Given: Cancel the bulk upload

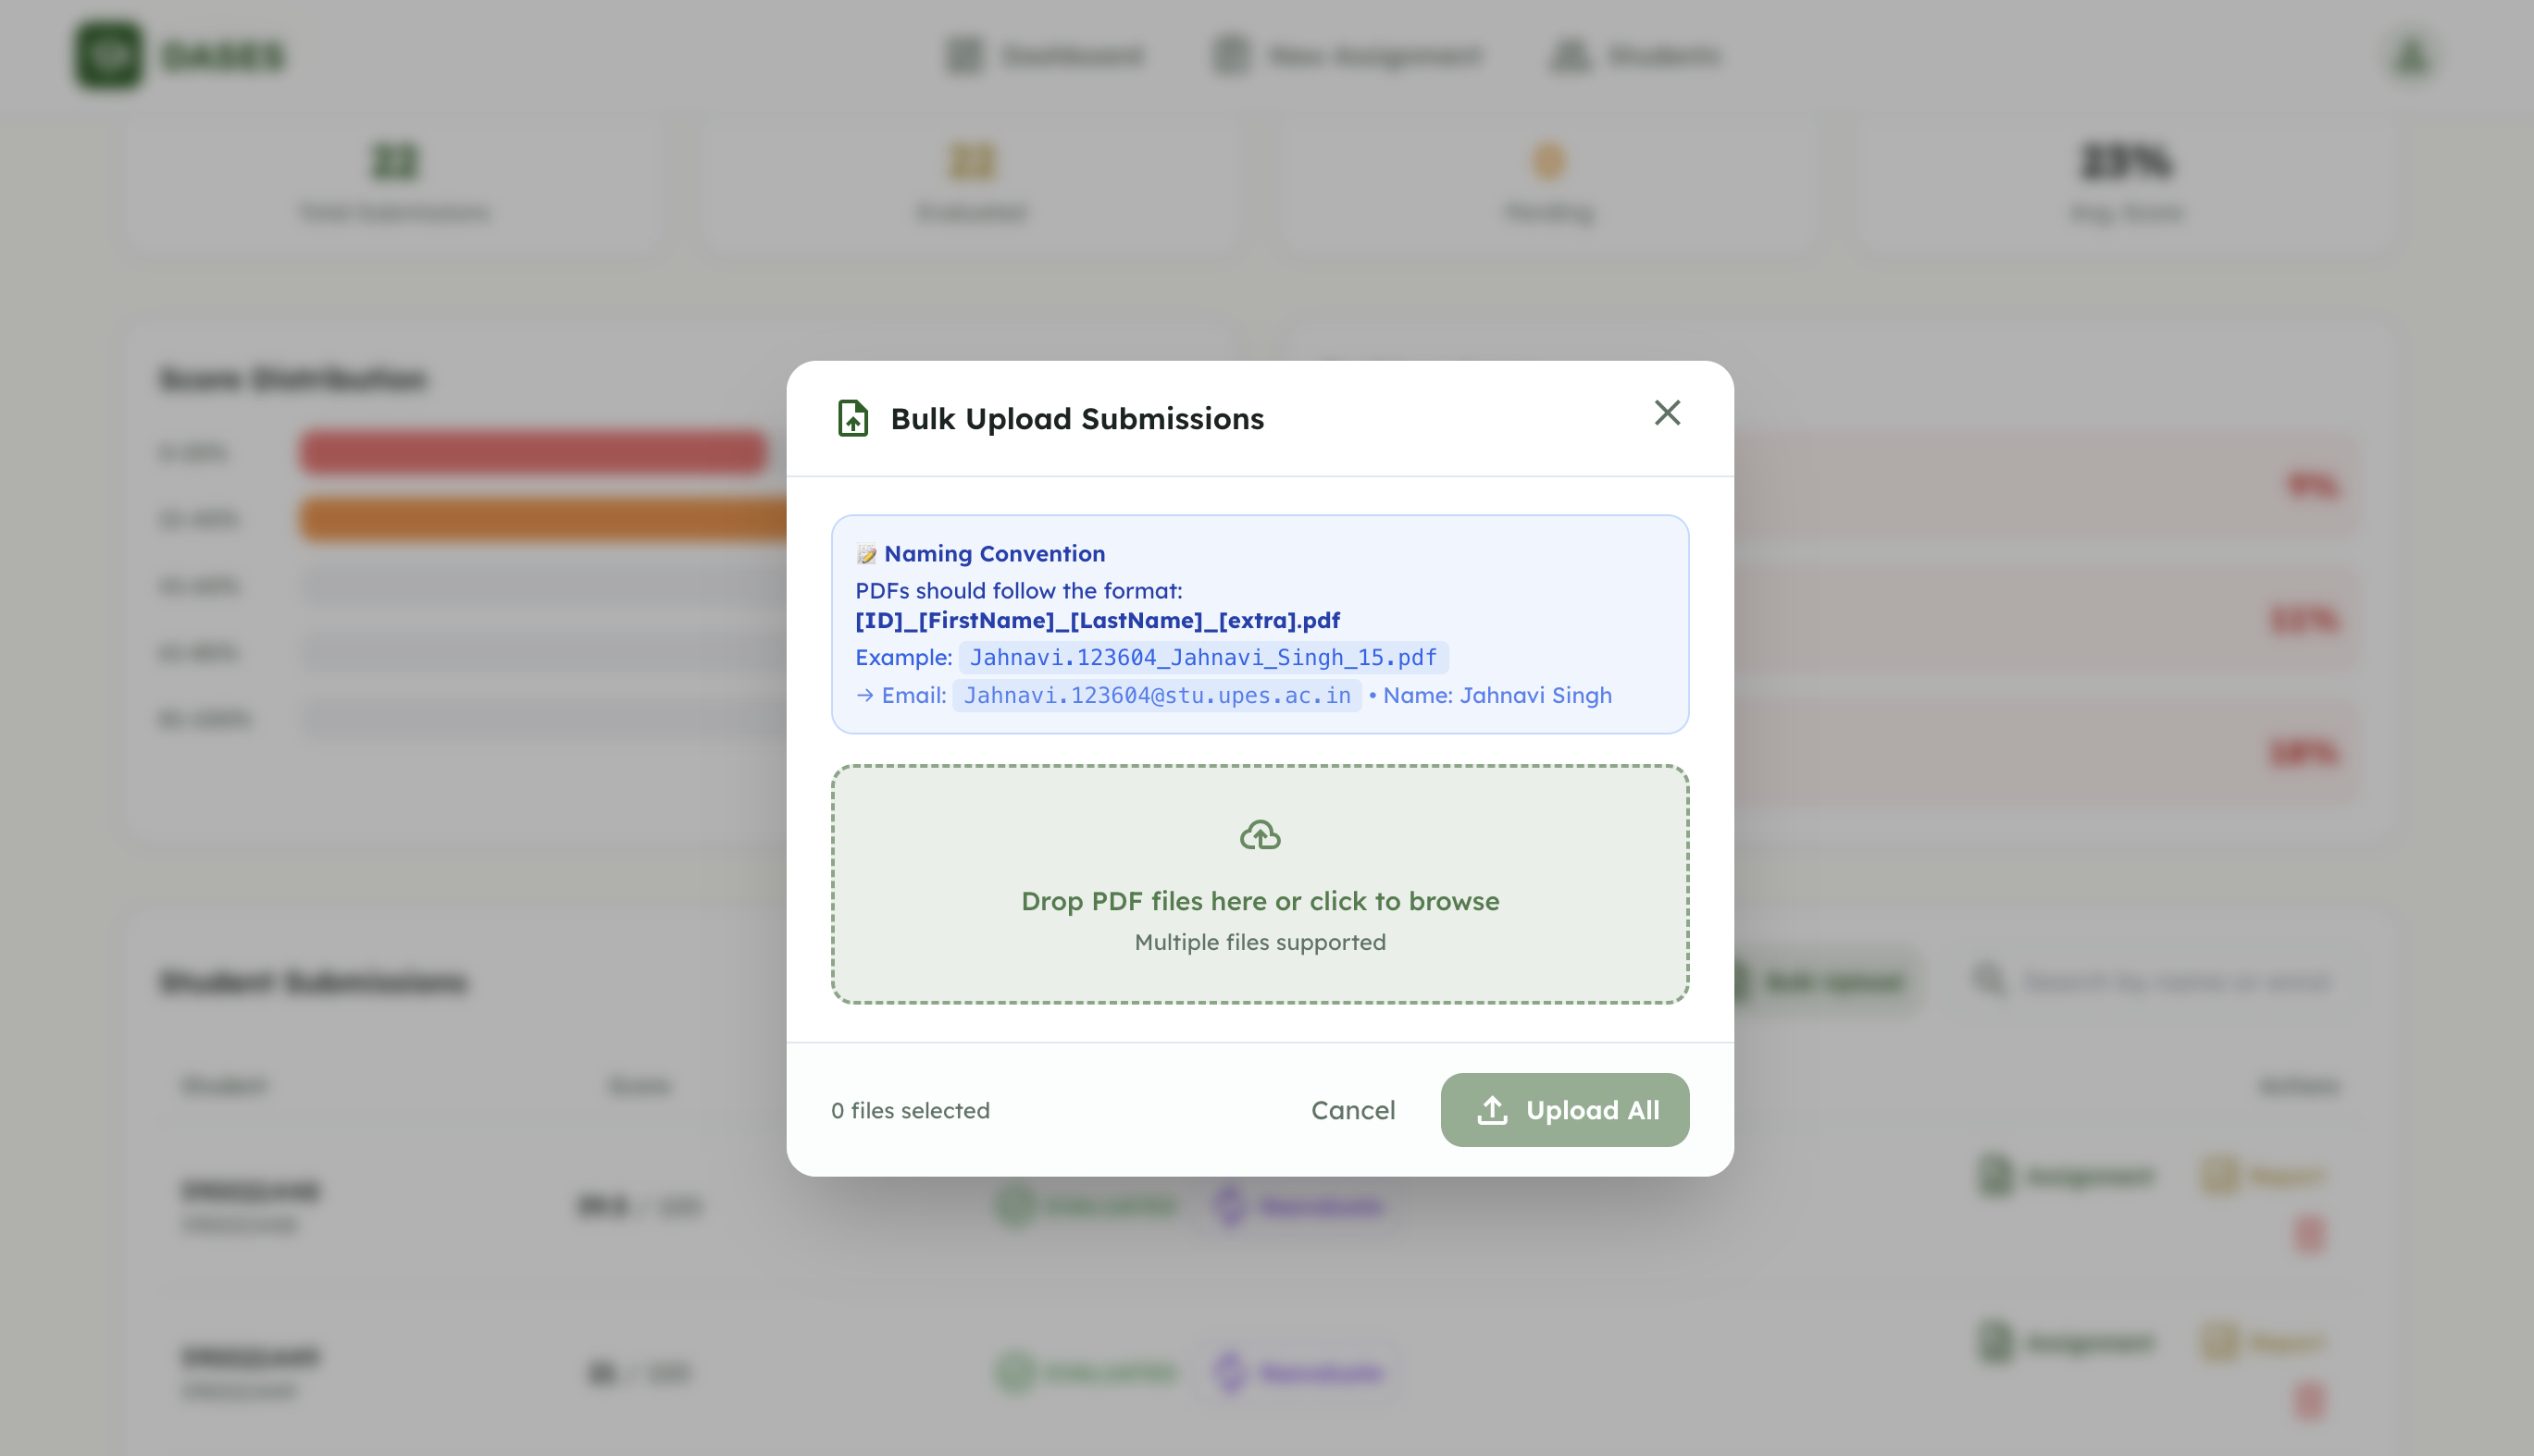Looking at the screenshot, I should pos(1352,1110).
